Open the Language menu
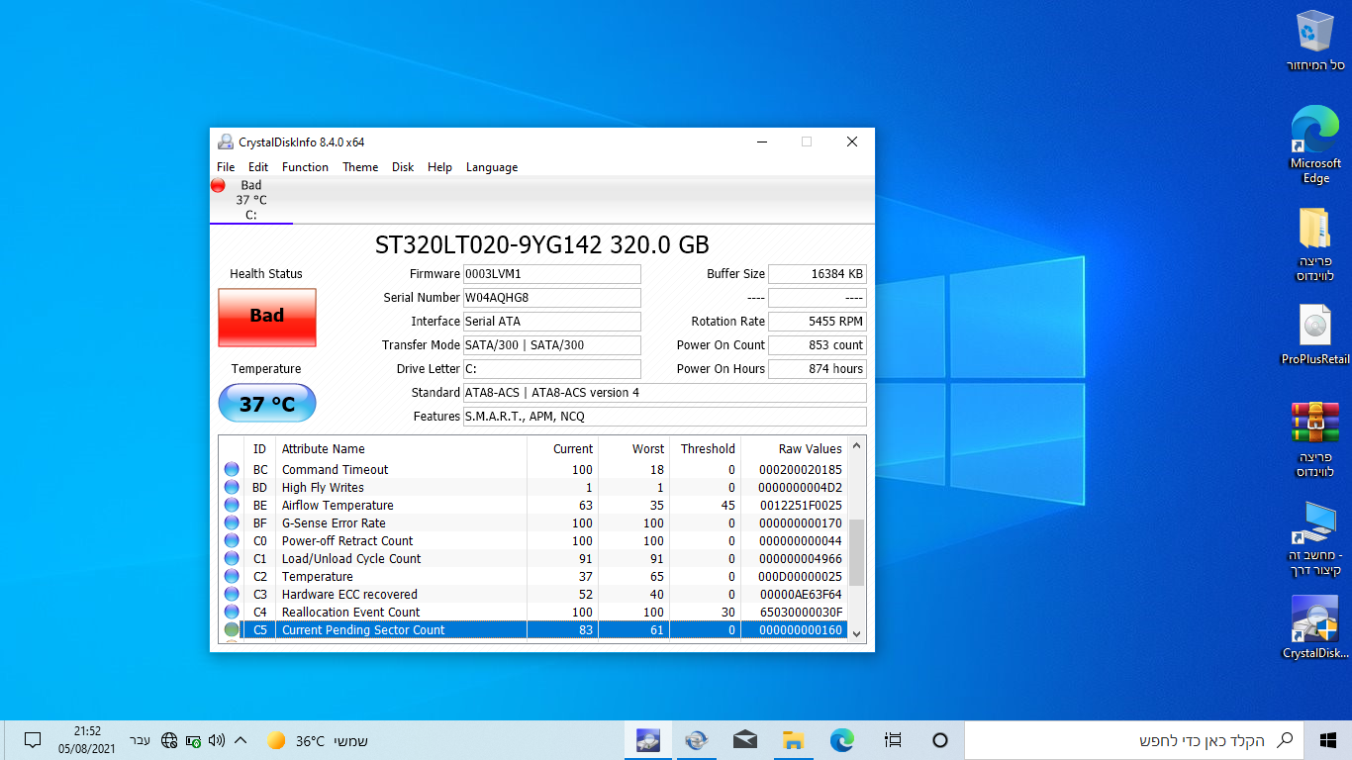Viewport: 1352px width, 760px height. click(492, 167)
